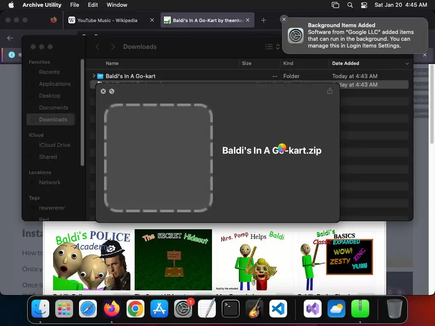Click the circled-slash button beside the preview close button
435x326 pixels.
pyautogui.click(x=112, y=91)
